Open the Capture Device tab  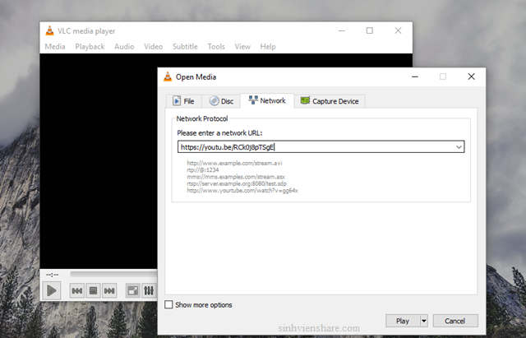tap(330, 101)
